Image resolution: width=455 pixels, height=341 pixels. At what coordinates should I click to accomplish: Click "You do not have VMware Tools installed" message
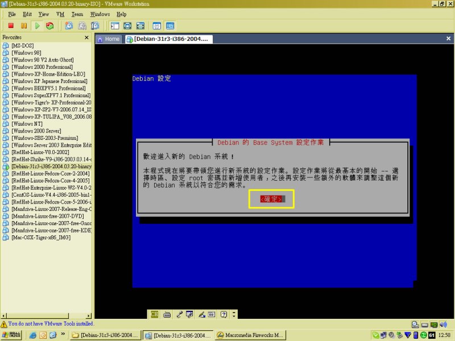[x=51, y=323]
